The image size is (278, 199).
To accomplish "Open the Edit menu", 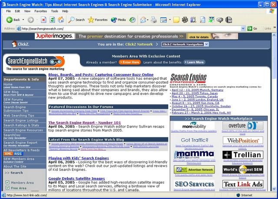I will tap(17, 11).
